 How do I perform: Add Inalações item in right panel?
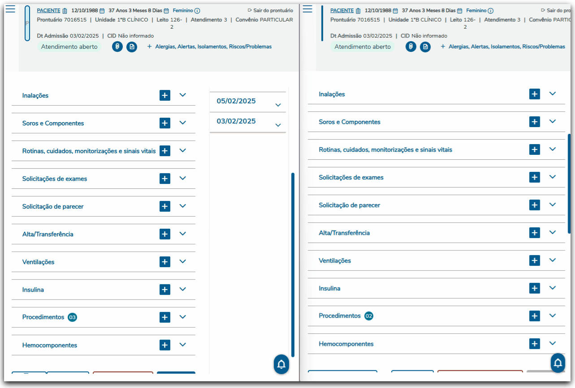tap(535, 94)
